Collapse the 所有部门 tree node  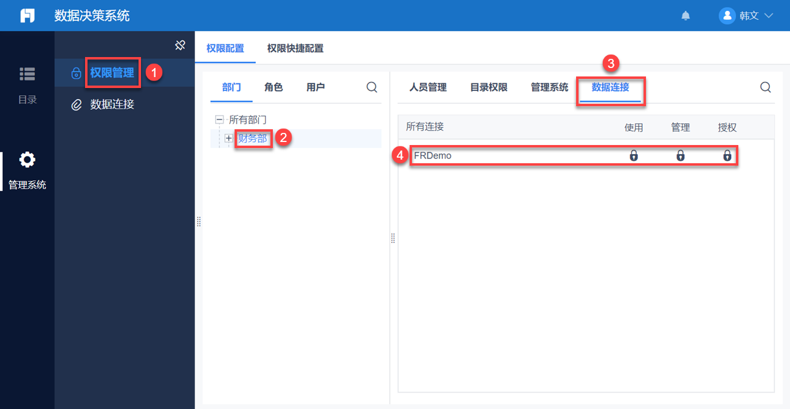coord(219,120)
